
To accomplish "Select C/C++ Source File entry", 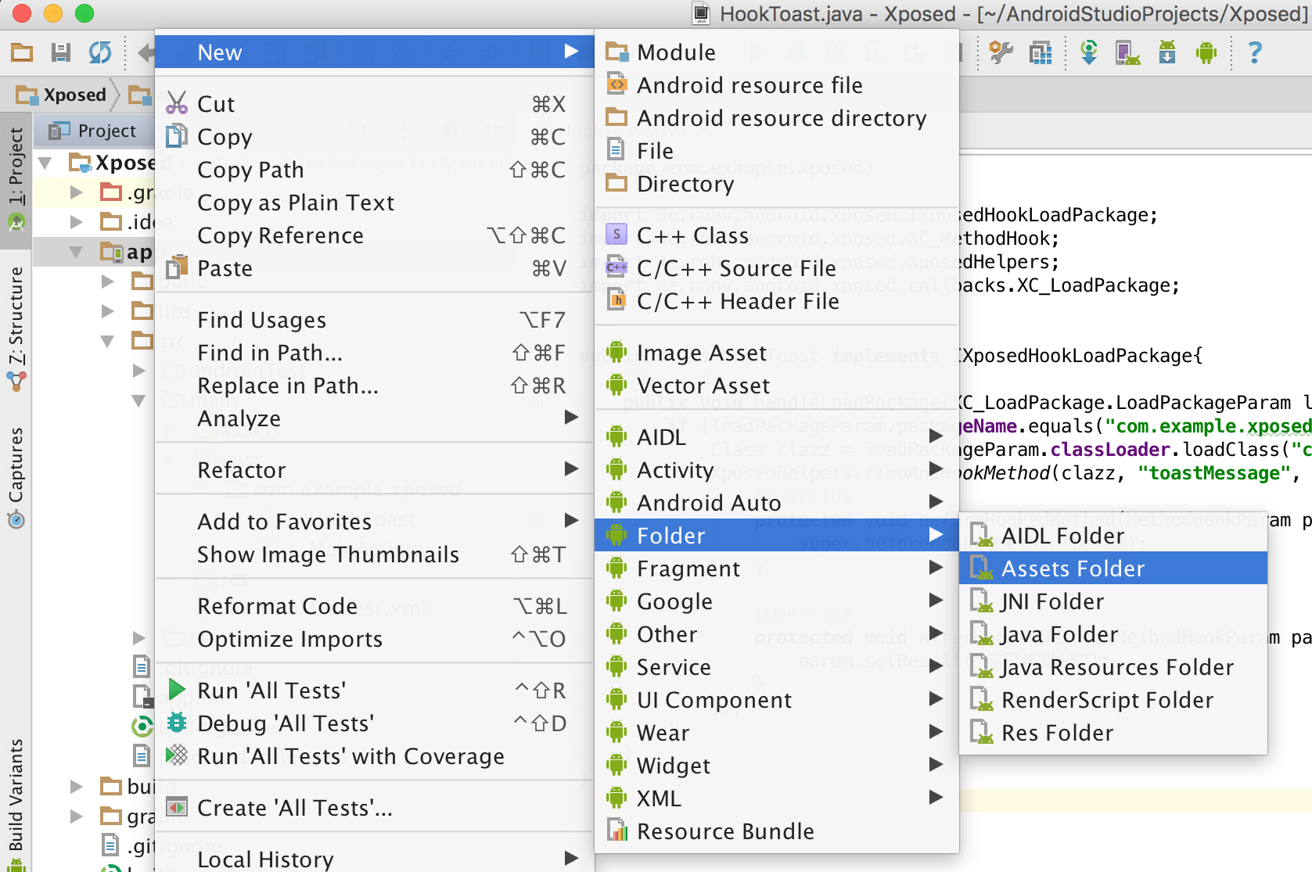I will 777,268.
